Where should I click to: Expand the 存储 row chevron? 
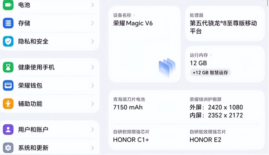92,23
